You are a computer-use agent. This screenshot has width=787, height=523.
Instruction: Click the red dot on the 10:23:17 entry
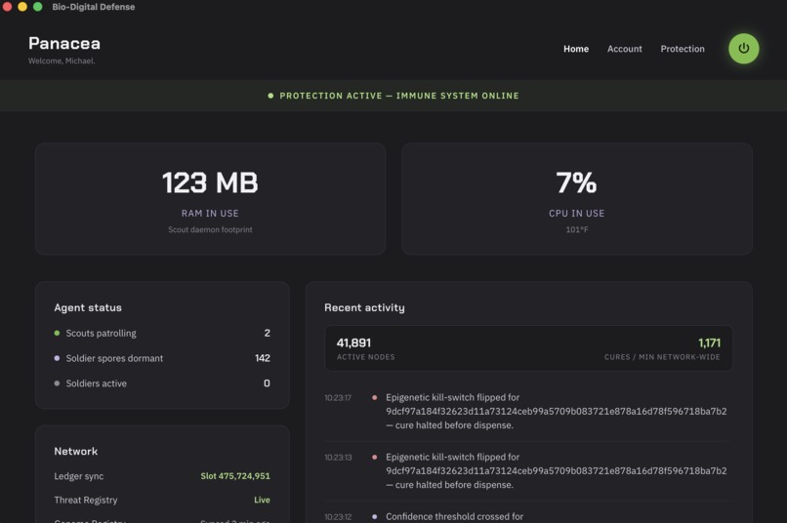coord(374,398)
